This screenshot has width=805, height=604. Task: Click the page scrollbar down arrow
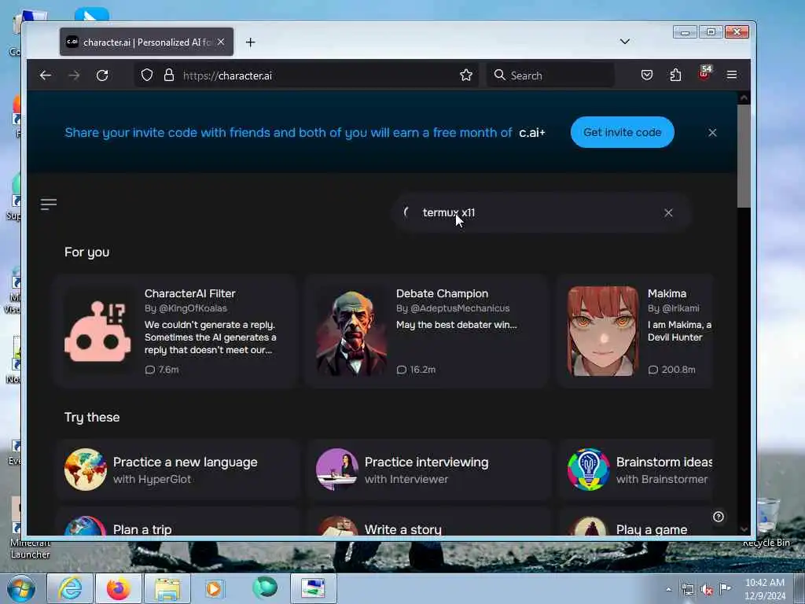pyautogui.click(x=744, y=529)
